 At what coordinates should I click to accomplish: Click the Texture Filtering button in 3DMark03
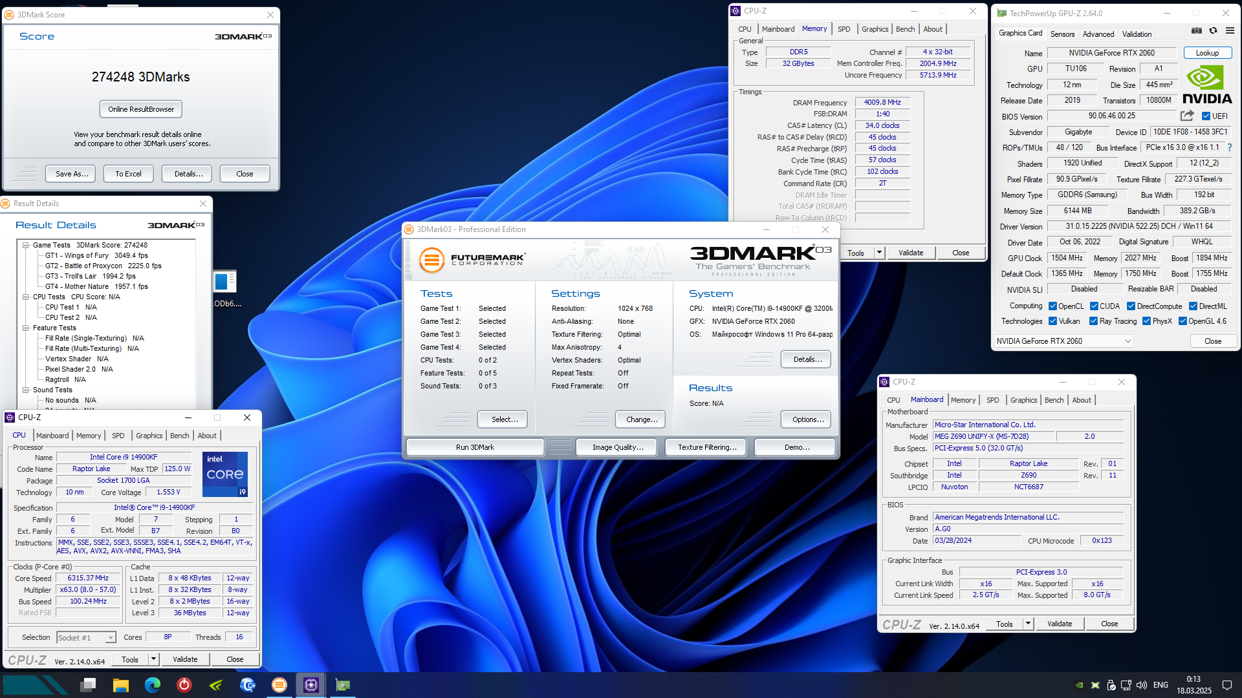pos(707,447)
